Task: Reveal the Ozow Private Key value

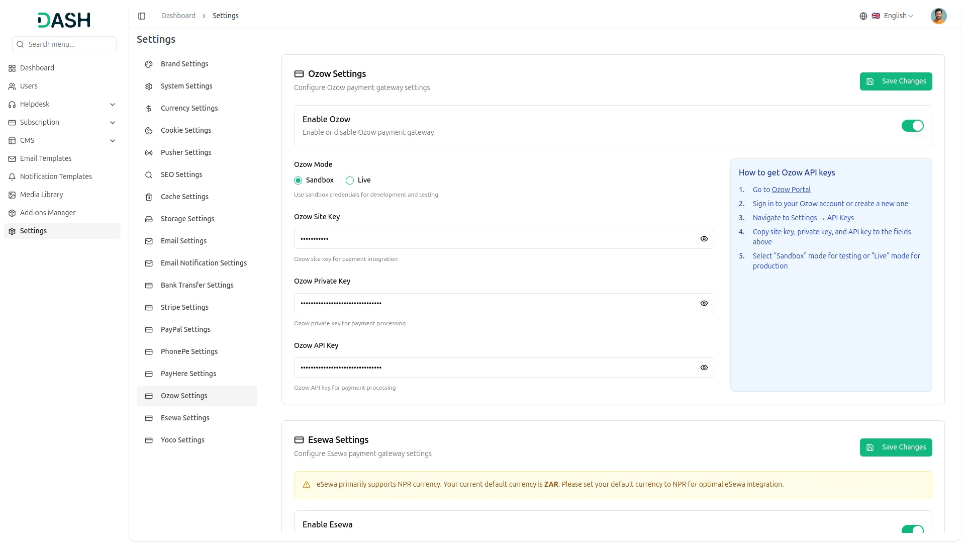Action: coord(704,303)
